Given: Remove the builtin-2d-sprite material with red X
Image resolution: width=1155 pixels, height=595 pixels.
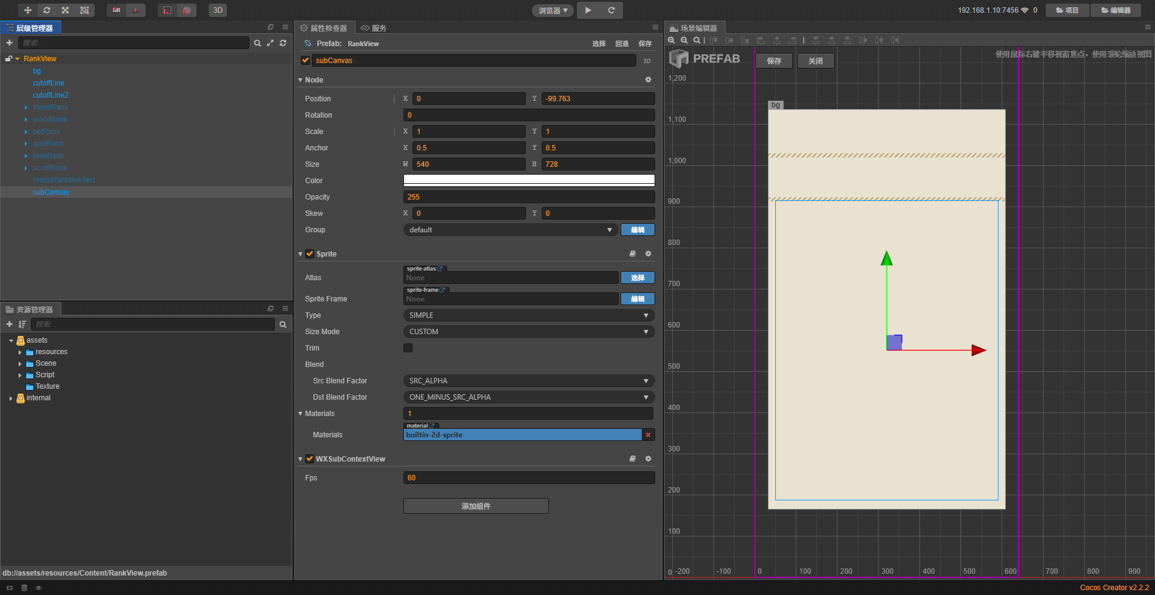Looking at the screenshot, I should point(648,435).
